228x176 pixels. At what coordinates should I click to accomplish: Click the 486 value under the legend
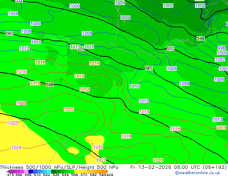pyautogui.click(x=19, y=175)
